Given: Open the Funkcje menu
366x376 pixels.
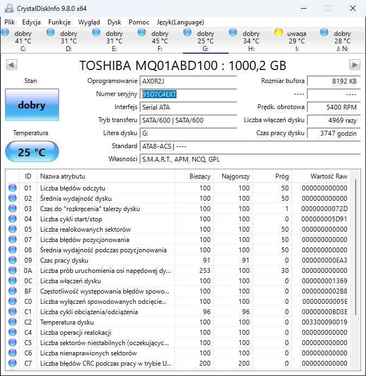Looking at the screenshot, I should [x=60, y=22].
